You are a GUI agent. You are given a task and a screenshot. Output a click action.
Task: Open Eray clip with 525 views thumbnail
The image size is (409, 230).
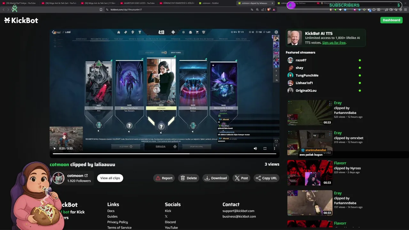tap(310, 113)
